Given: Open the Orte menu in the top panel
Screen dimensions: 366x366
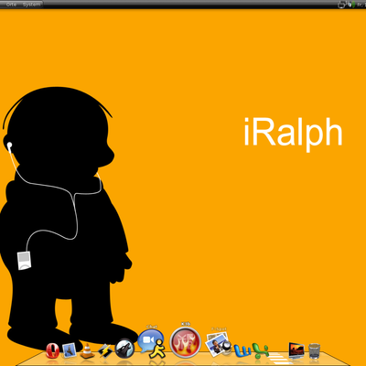Looking at the screenshot, I should pos(11,5).
